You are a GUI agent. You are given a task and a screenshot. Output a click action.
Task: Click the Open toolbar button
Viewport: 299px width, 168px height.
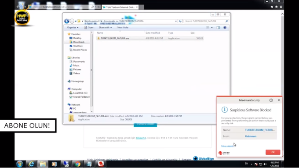(89, 28)
